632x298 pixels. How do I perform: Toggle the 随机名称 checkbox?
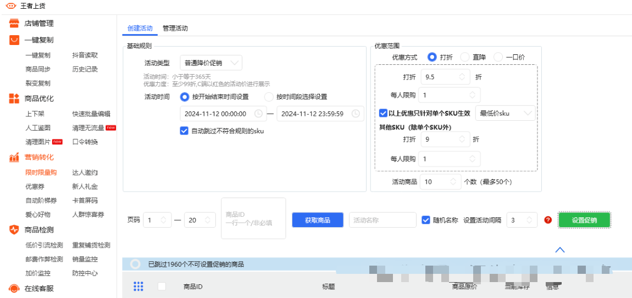coord(425,220)
